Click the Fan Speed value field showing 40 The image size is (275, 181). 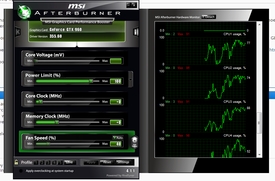coord(116,144)
